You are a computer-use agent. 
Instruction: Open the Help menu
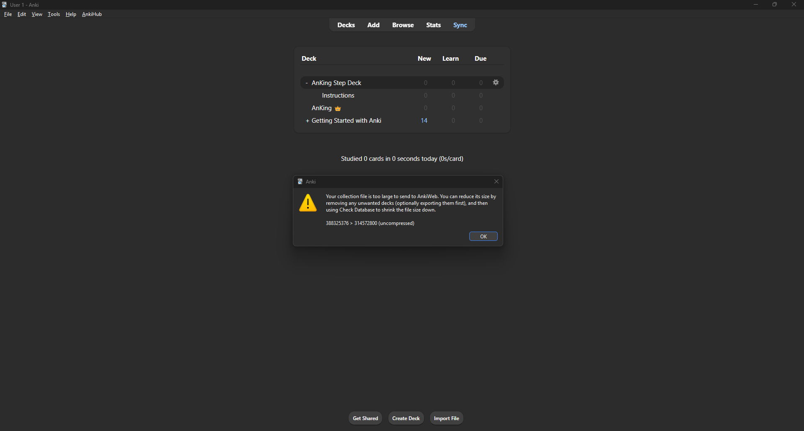71,14
